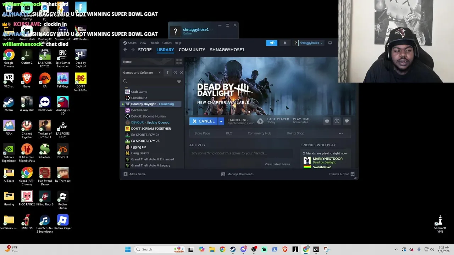Select Grand Theft Auto V Enhanced

pos(152,159)
